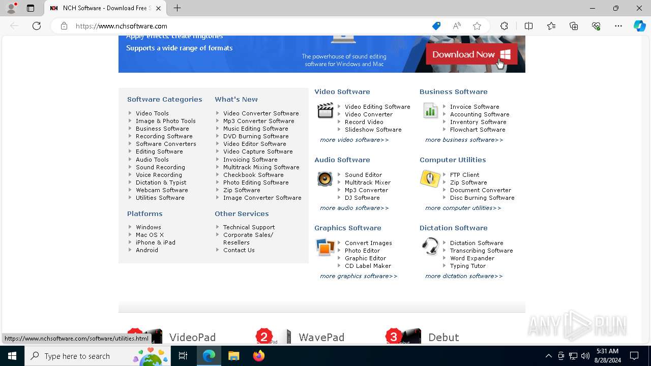Click more dictation software link
The width and height of the screenshot is (651, 366).
[x=464, y=276]
